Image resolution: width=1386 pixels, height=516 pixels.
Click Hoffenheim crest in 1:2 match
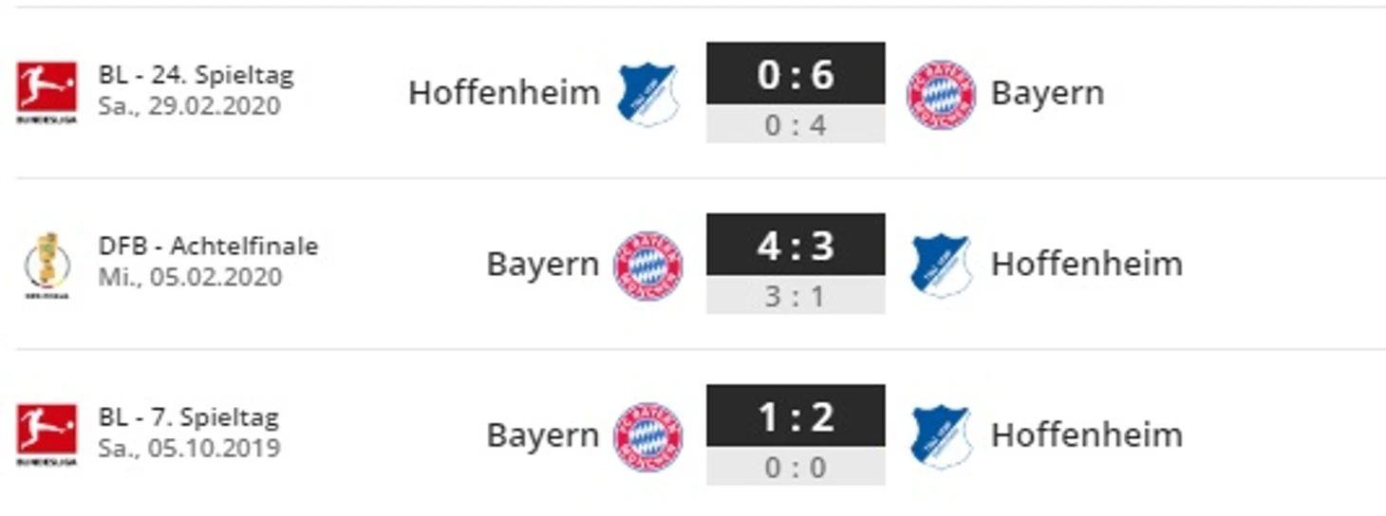pos(941,436)
